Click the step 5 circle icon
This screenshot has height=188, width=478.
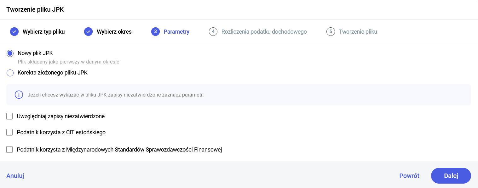(x=331, y=32)
